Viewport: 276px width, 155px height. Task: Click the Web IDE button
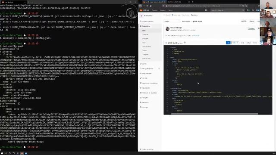235,43
